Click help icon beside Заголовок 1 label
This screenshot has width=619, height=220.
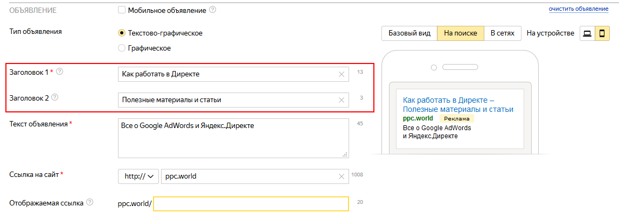[60, 72]
